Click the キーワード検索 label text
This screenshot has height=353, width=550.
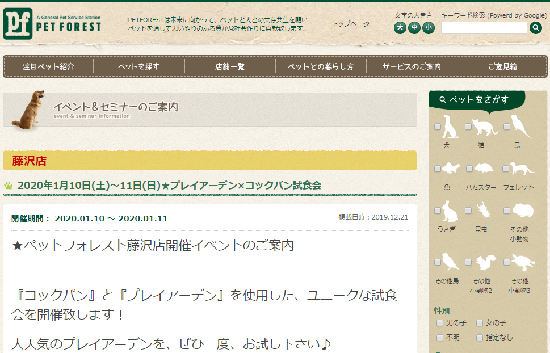[494, 15]
